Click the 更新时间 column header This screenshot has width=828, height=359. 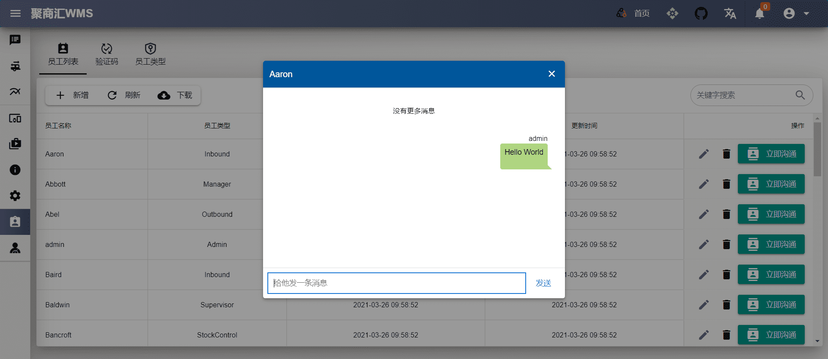click(584, 126)
